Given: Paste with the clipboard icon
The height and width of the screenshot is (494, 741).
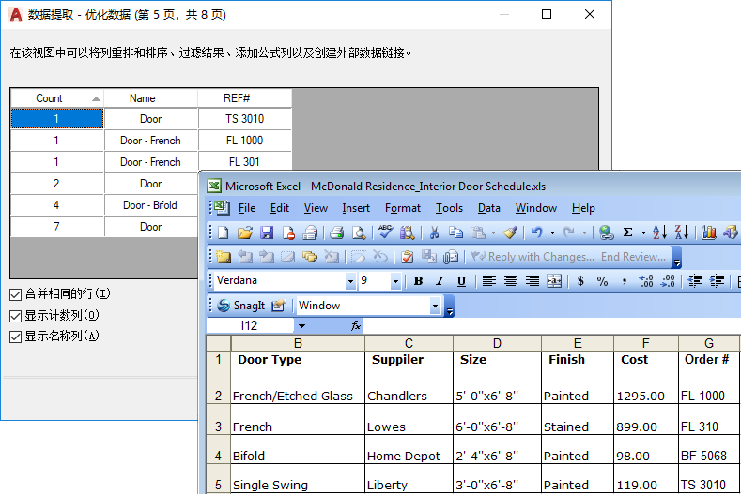Looking at the screenshot, I should tap(478, 232).
